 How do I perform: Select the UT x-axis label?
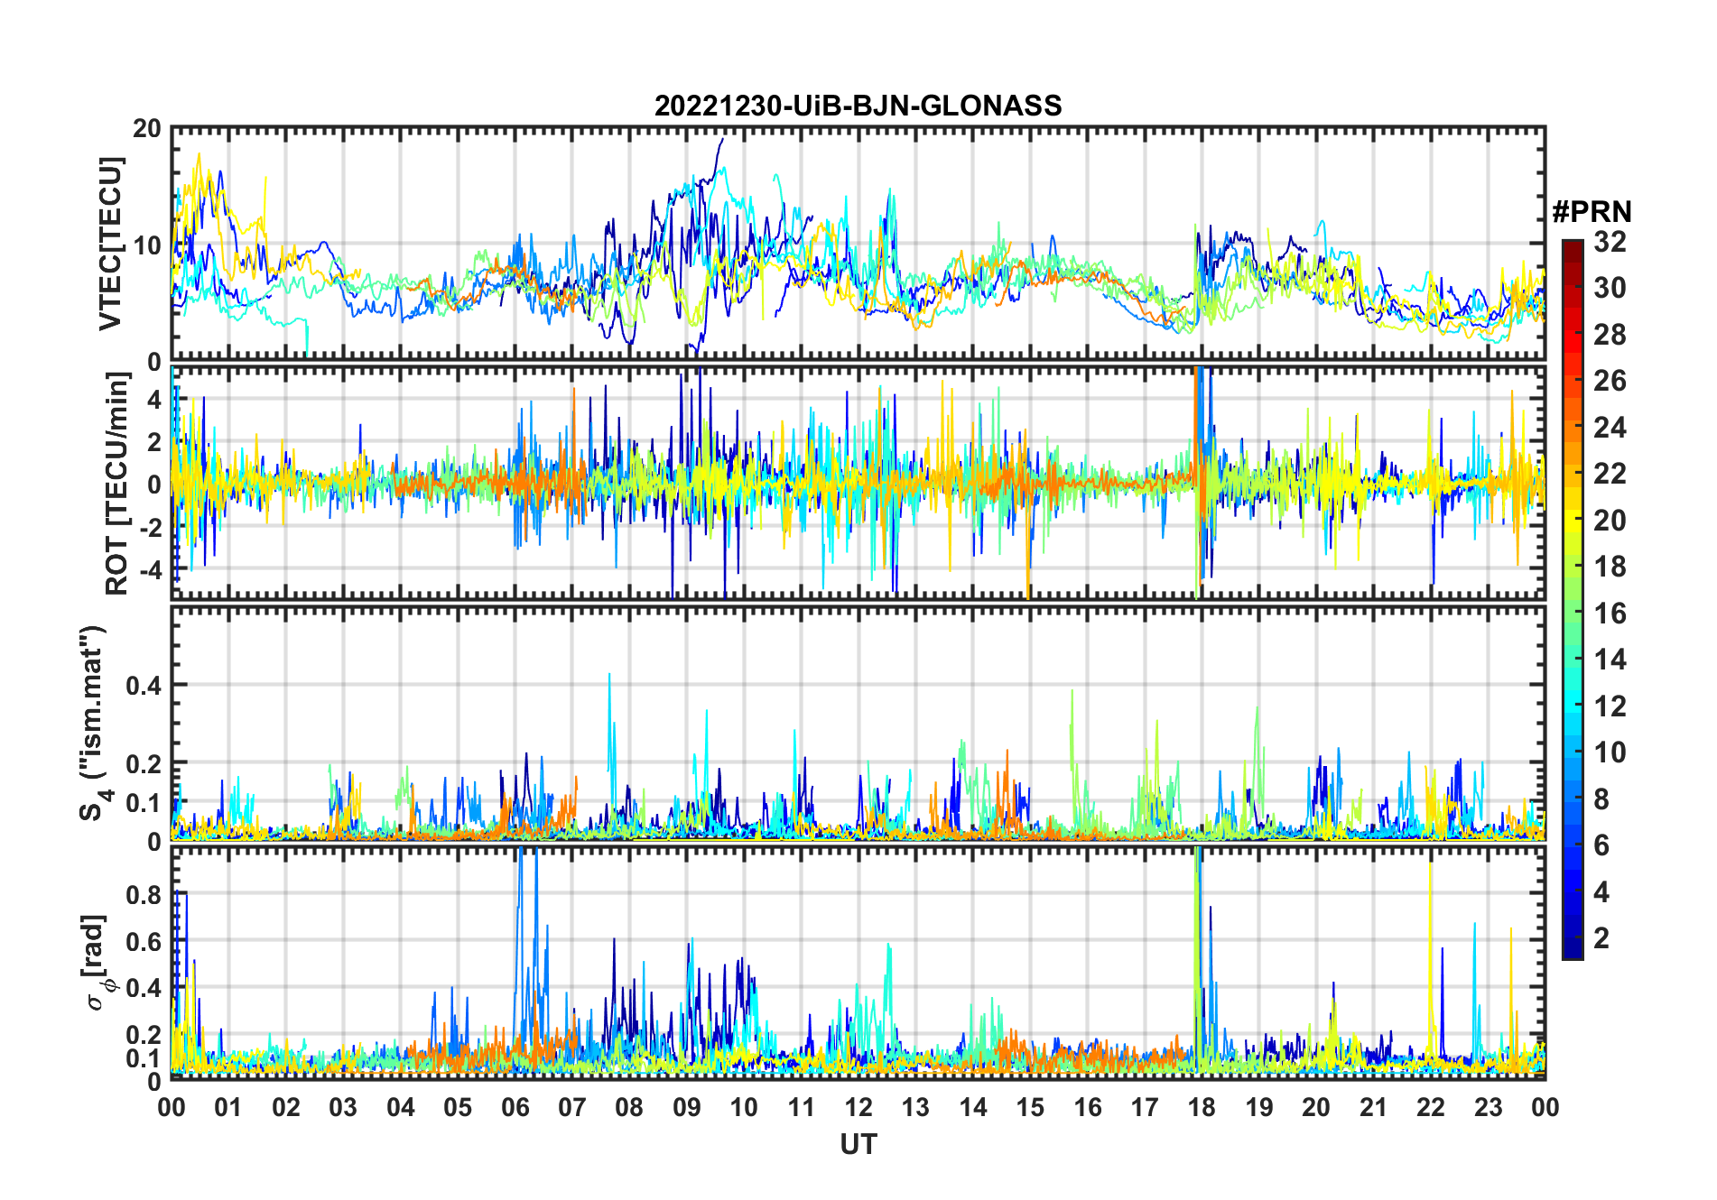click(x=858, y=1144)
